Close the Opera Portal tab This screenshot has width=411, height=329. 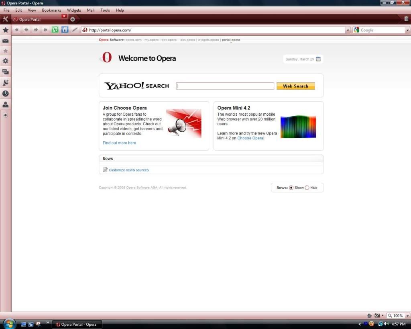tap(64, 16)
